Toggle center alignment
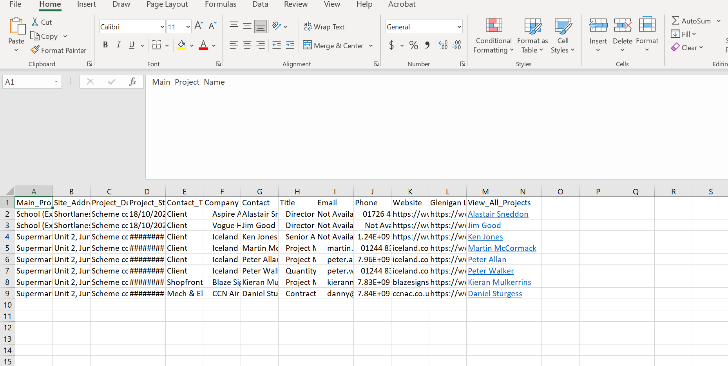This screenshot has width=728, height=366. 247,45
